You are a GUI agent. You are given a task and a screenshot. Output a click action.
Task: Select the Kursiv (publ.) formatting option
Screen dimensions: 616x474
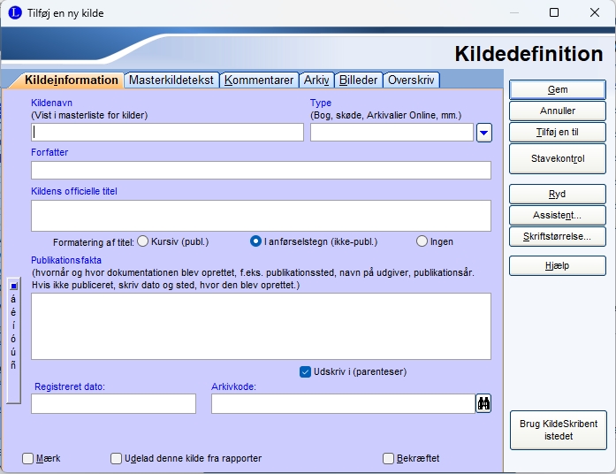tap(142, 241)
